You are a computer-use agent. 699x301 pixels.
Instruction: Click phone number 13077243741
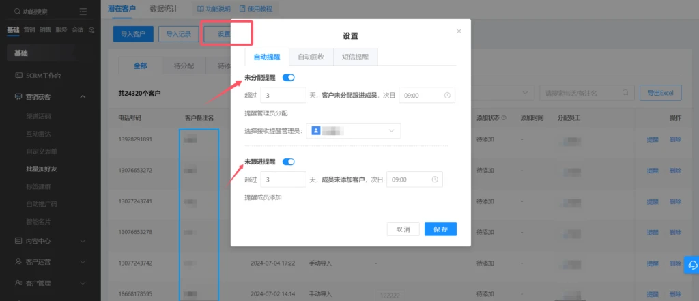(135, 201)
